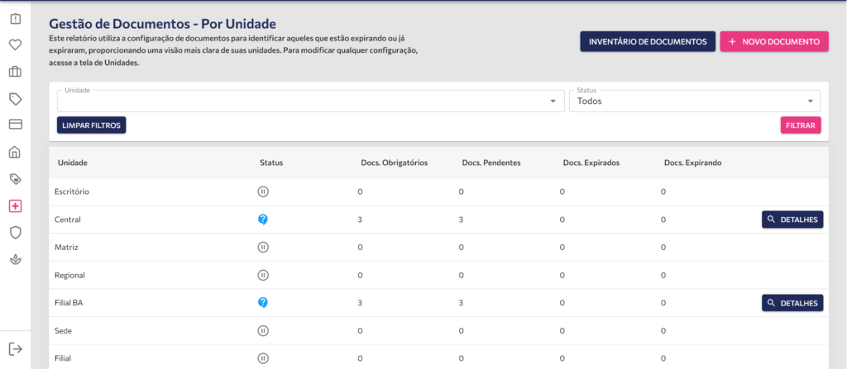847x369 pixels.
Task: Click the logout icon at sidebar bottom
Action: pos(15,349)
